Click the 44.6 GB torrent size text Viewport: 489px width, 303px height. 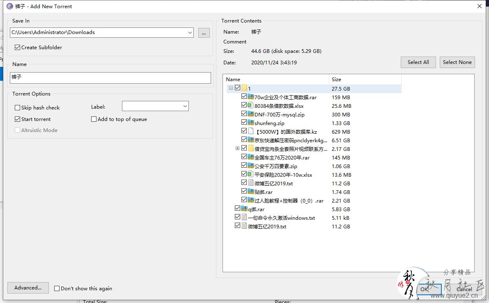[286, 51]
